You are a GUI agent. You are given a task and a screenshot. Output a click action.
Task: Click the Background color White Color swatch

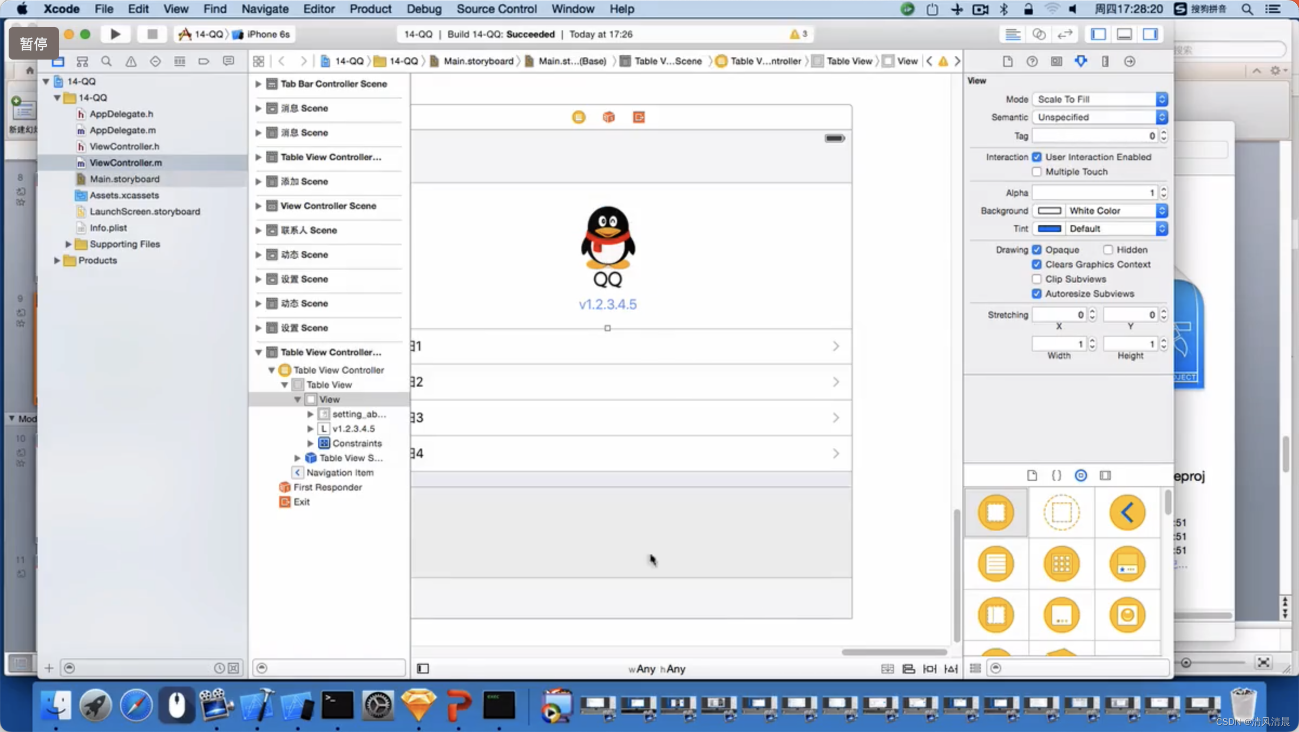click(1048, 211)
